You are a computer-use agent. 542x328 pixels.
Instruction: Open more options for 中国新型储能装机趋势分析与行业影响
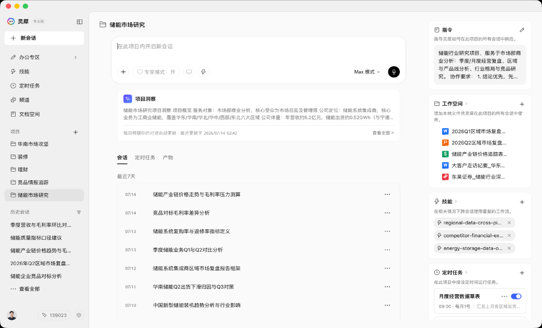pos(387,305)
